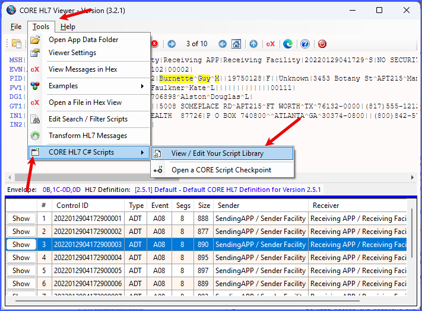The height and width of the screenshot is (311, 422).
Task: Choose Viewer Settings
Action: pos(72,53)
